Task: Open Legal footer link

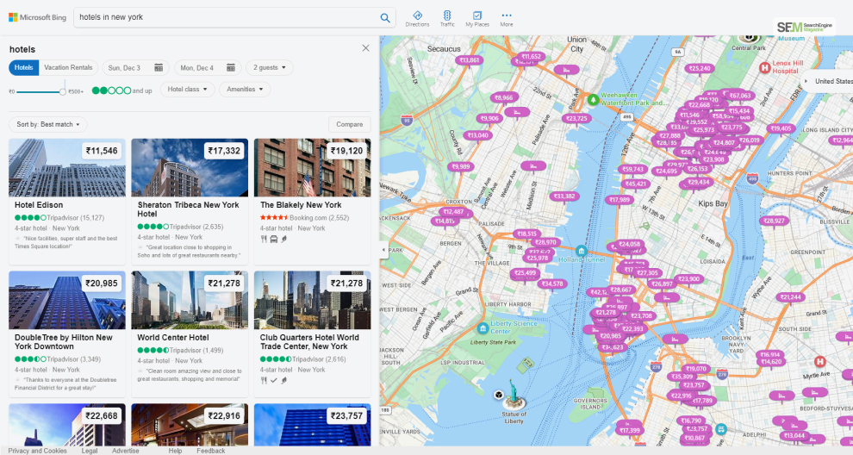Action: coord(90,451)
